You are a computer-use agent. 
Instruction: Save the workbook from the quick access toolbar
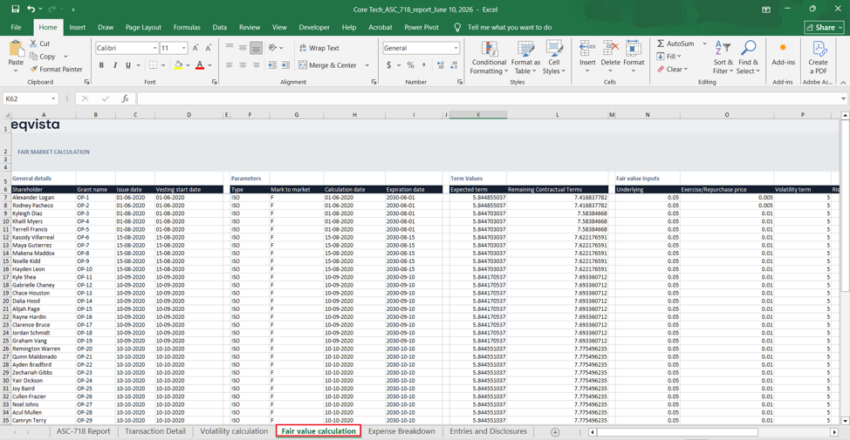15,10
